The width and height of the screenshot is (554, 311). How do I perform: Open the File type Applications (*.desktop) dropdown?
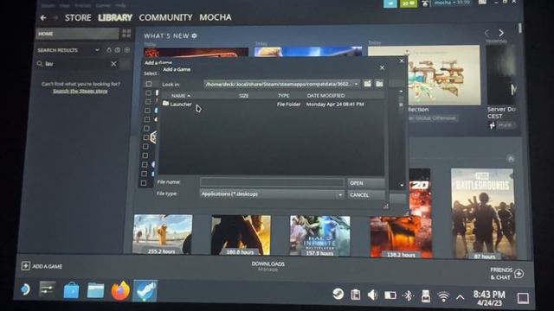[x=272, y=194]
